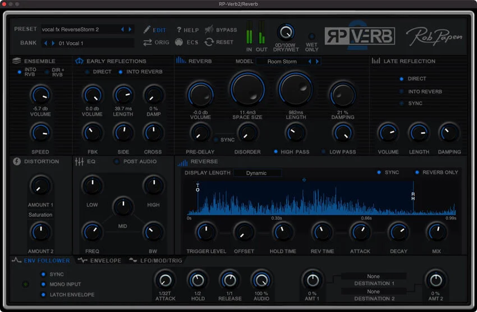Click the crosshair marker above reverse display
This screenshot has width=477, height=312.
click(x=304, y=180)
